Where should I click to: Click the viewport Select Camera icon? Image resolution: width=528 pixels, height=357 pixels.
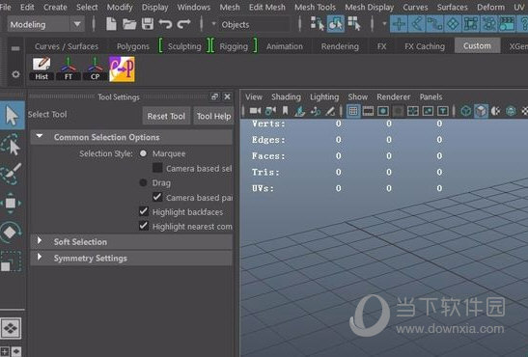click(x=255, y=111)
